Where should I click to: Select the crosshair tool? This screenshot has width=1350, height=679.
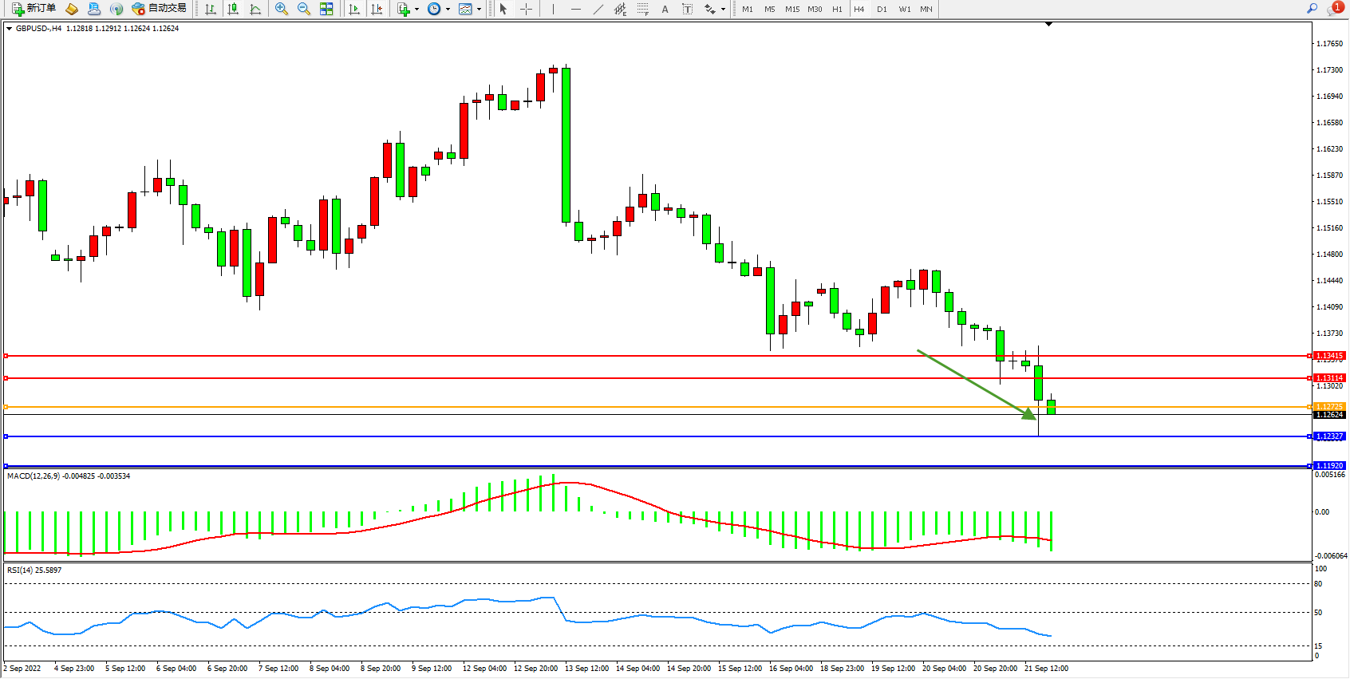pyautogui.click(x=527, y=9)
